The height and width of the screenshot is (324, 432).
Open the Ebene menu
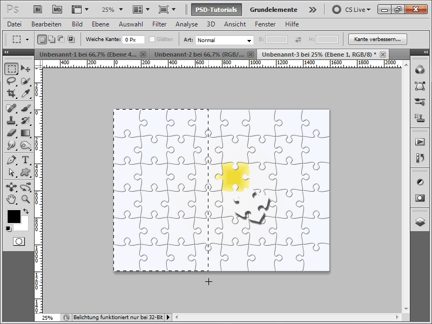(x=100, y=24)
